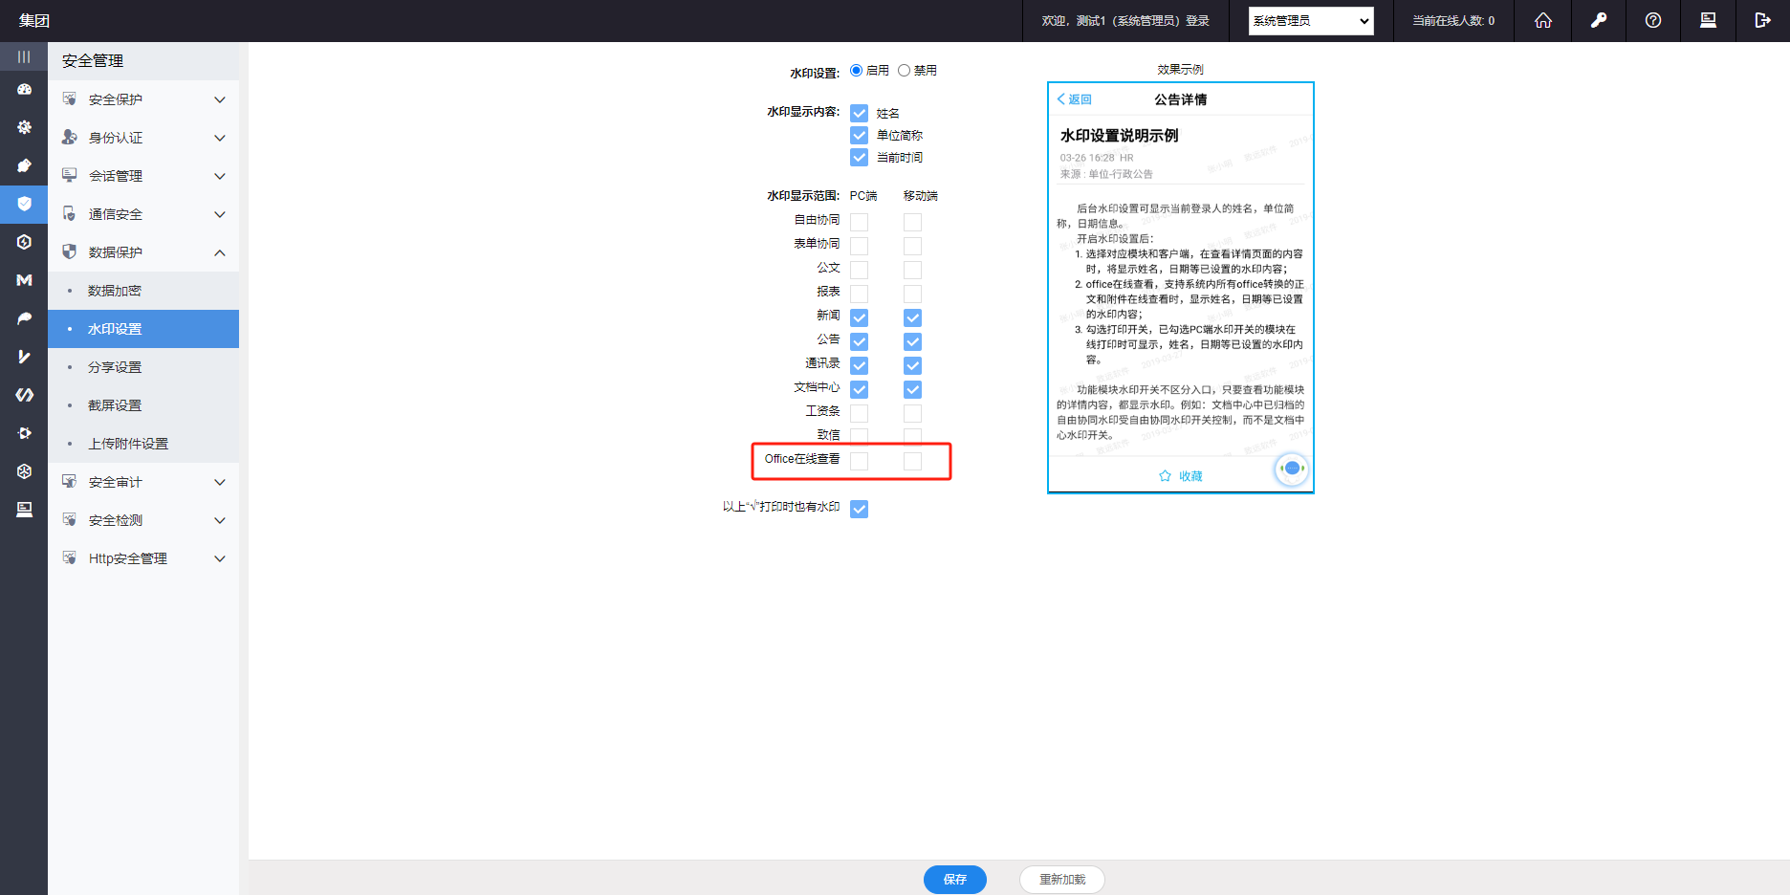Check the PC端 box for 自由协同
Screen dimensions: 1790x895
(860, 222)
